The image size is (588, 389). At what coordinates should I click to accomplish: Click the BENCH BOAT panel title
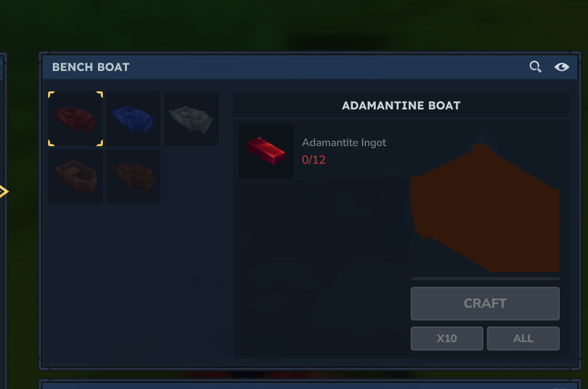click(91, 67)
